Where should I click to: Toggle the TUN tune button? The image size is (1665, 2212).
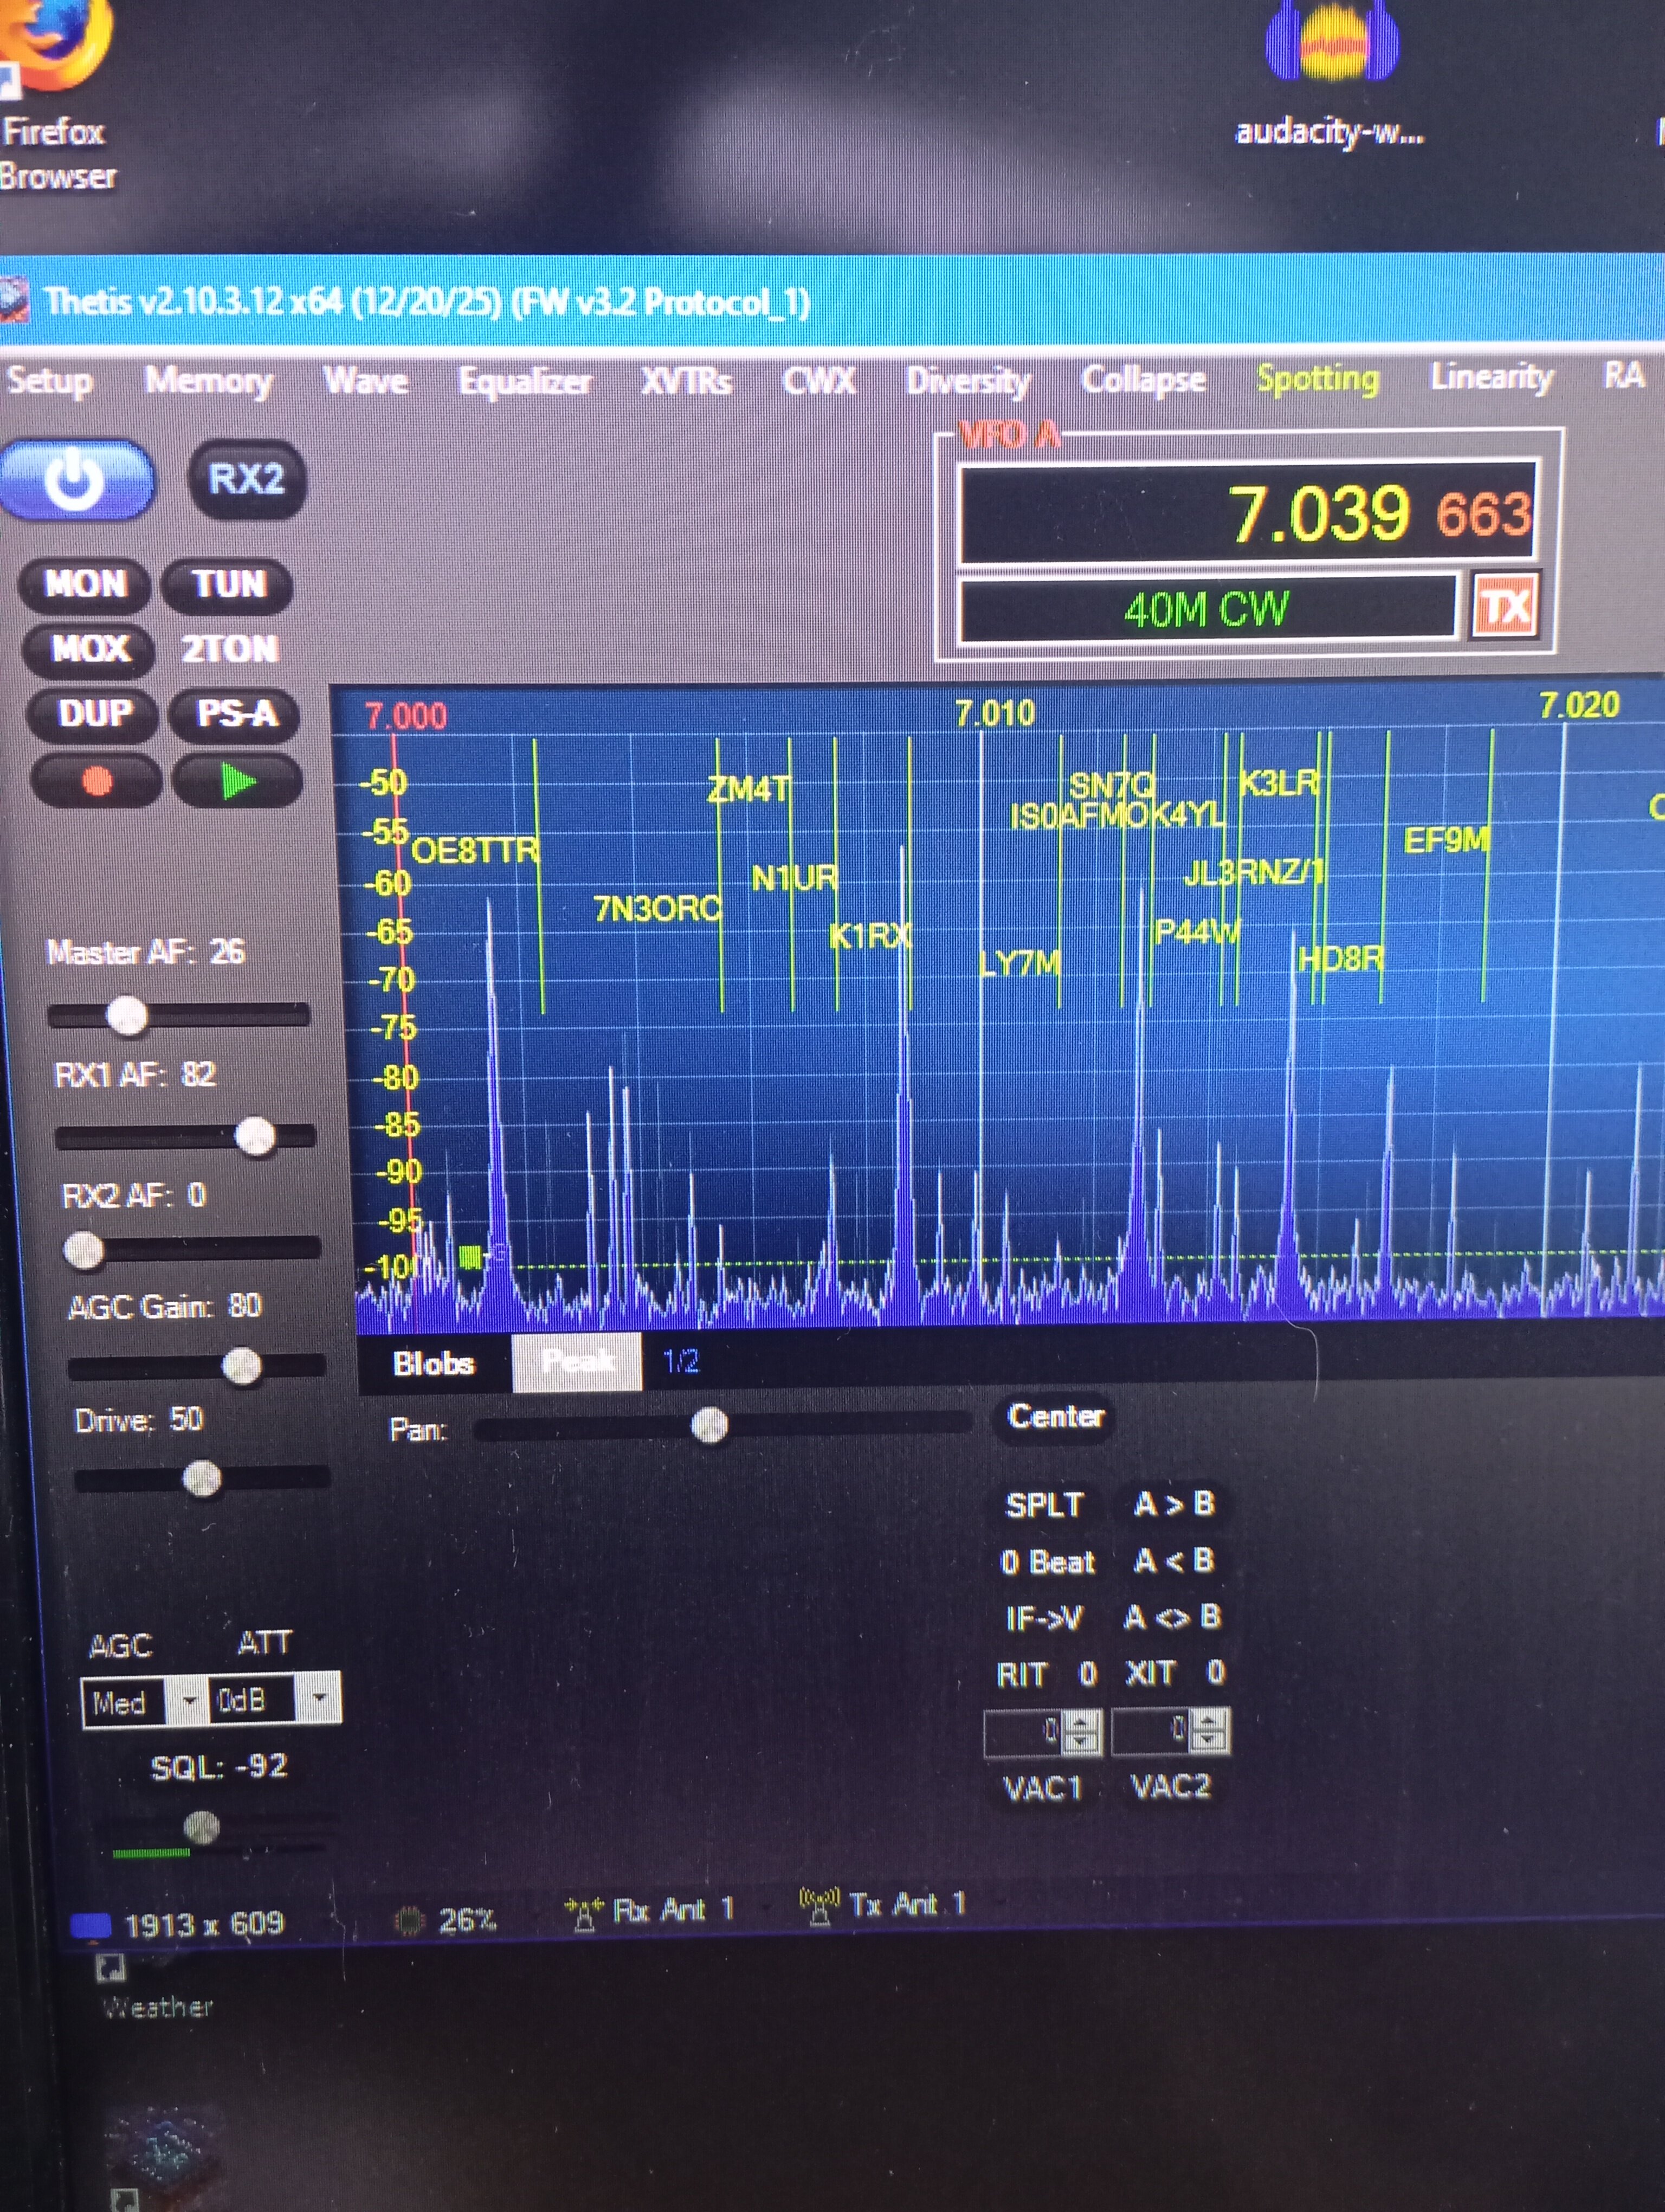tap(229, 584)
